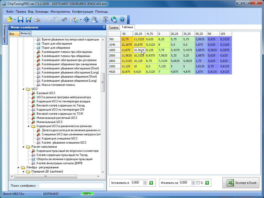Open the hammer and wrench settings icon
Viewport: 264px width, 198px height.
point(106,20)
